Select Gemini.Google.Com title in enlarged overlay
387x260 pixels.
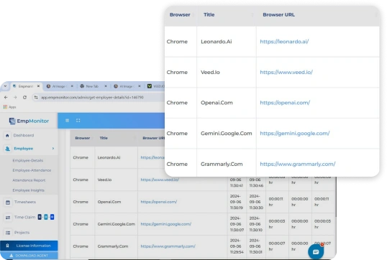coord(226,134)
